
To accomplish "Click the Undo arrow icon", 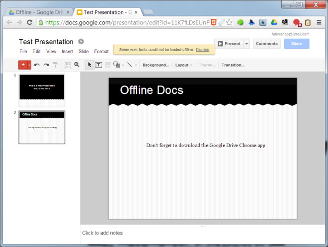I will pos(37,65).
